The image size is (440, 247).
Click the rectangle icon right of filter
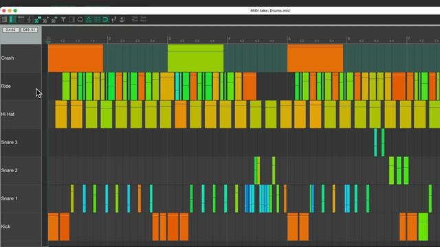[71, 19]
